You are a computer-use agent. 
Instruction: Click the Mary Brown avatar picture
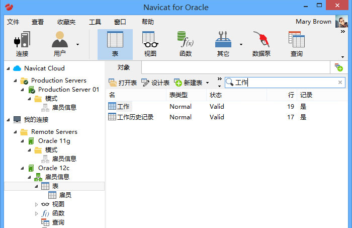[x=341, y=22]
